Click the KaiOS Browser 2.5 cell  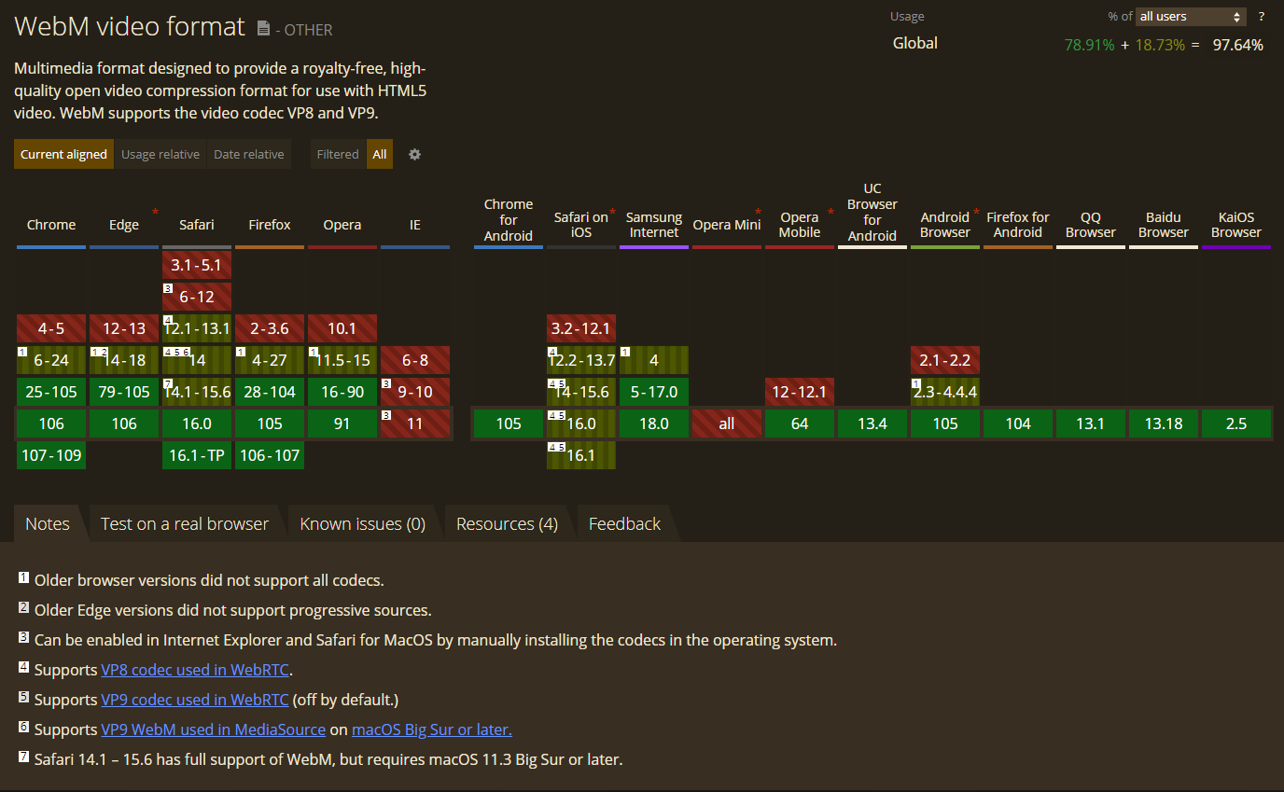1236,424
